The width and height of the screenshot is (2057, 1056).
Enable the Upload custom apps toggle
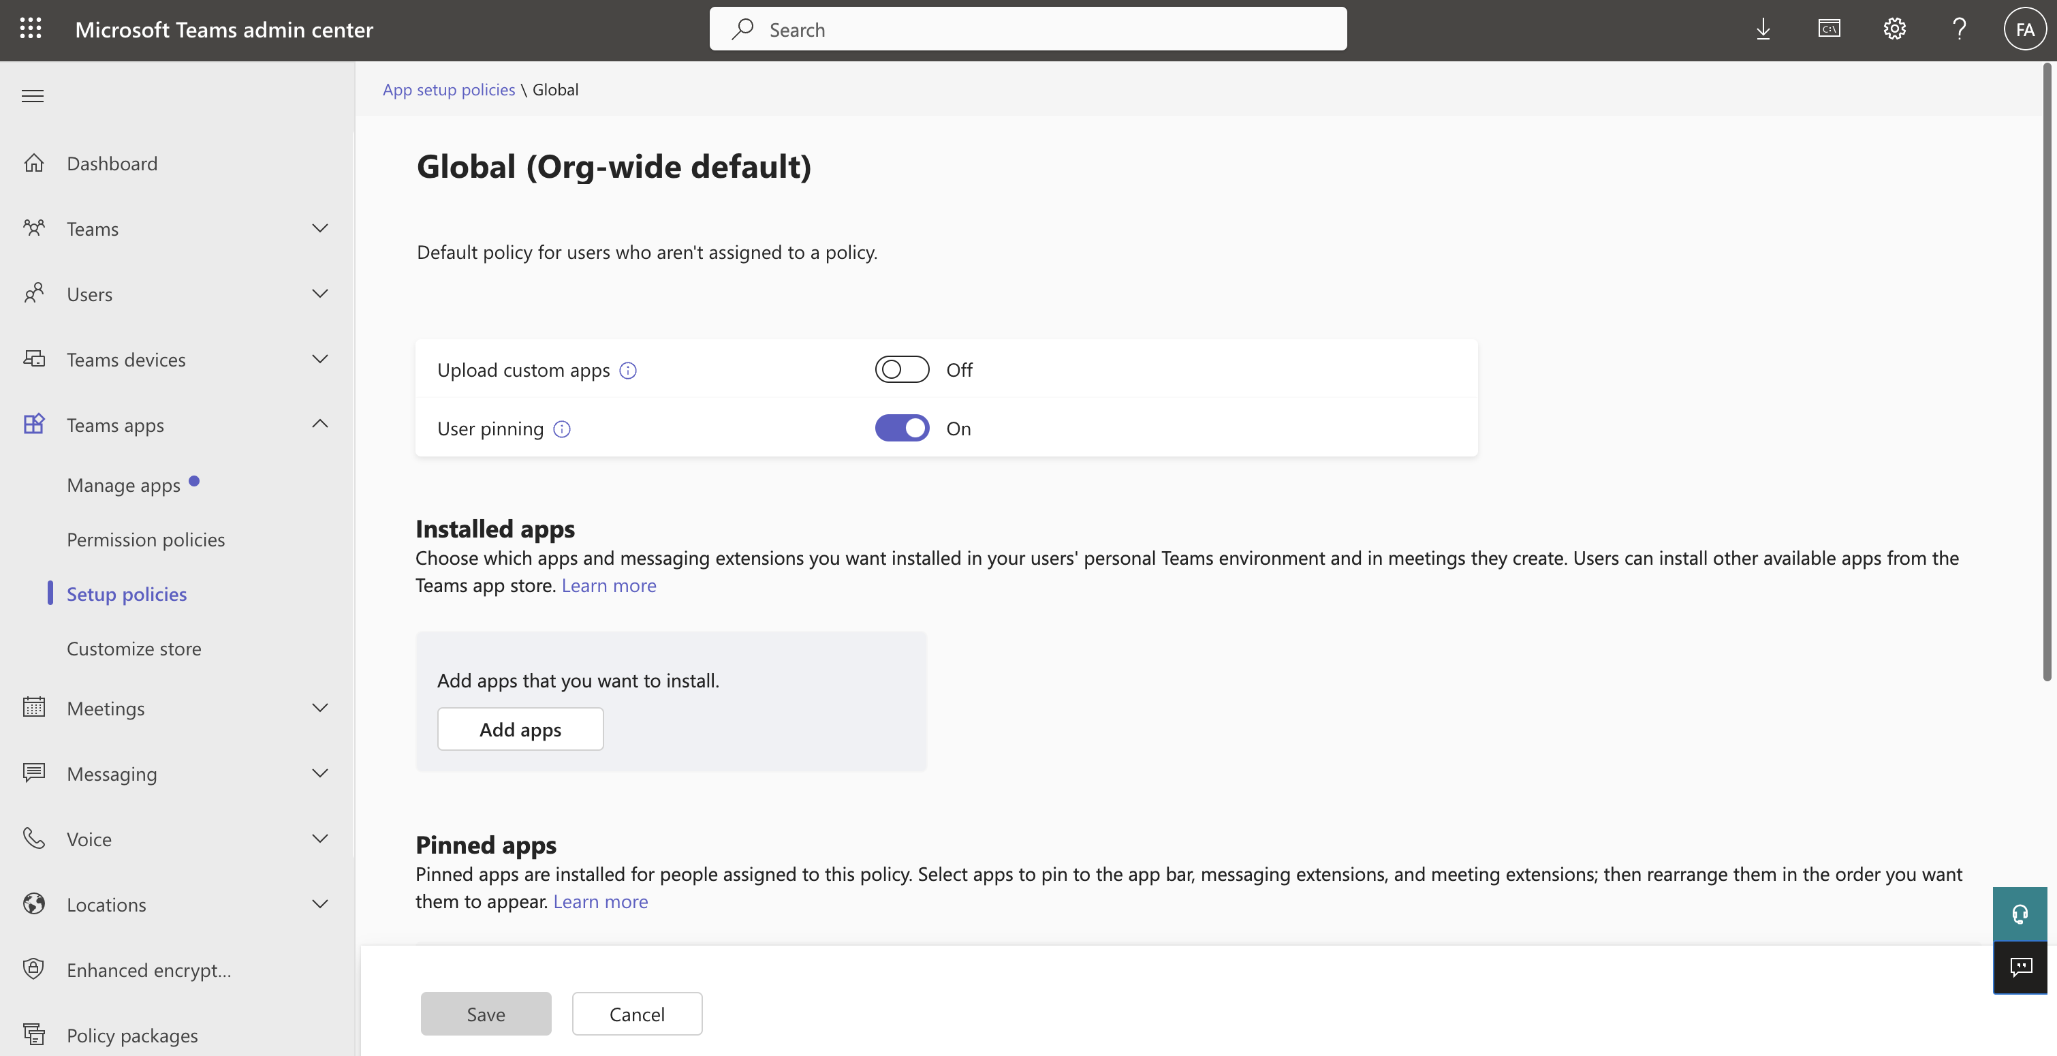coord(902,370)
